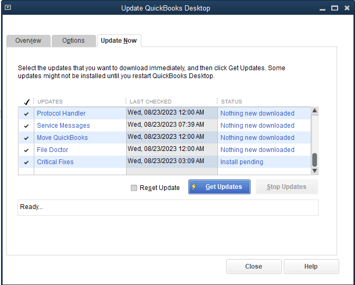Screen dimensions: 355x285
Task: Click the Service Messages link
Action: click(63, 126)
